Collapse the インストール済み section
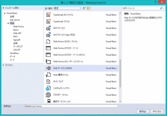The width and height of the screenshot is (167, 116). (3, 8)
